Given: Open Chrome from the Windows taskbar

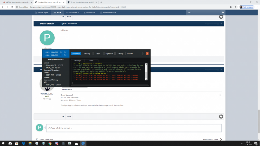Looking at the screenshot, I should click(x=50, y=143).
